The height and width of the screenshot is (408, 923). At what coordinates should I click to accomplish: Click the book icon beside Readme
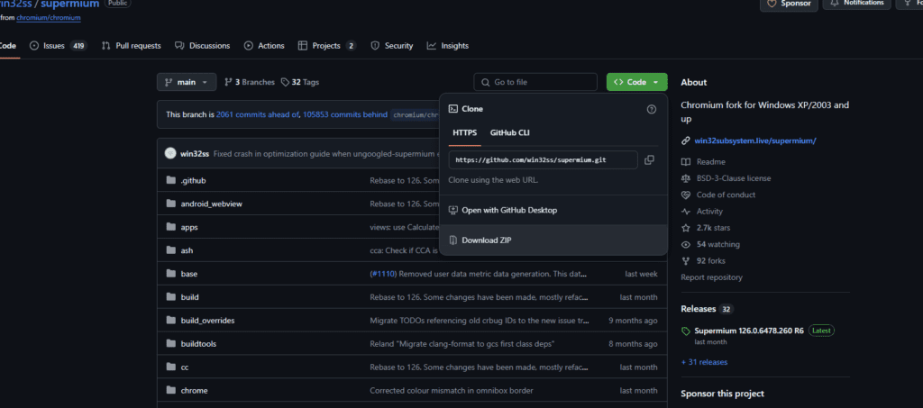tap(685, 162)
